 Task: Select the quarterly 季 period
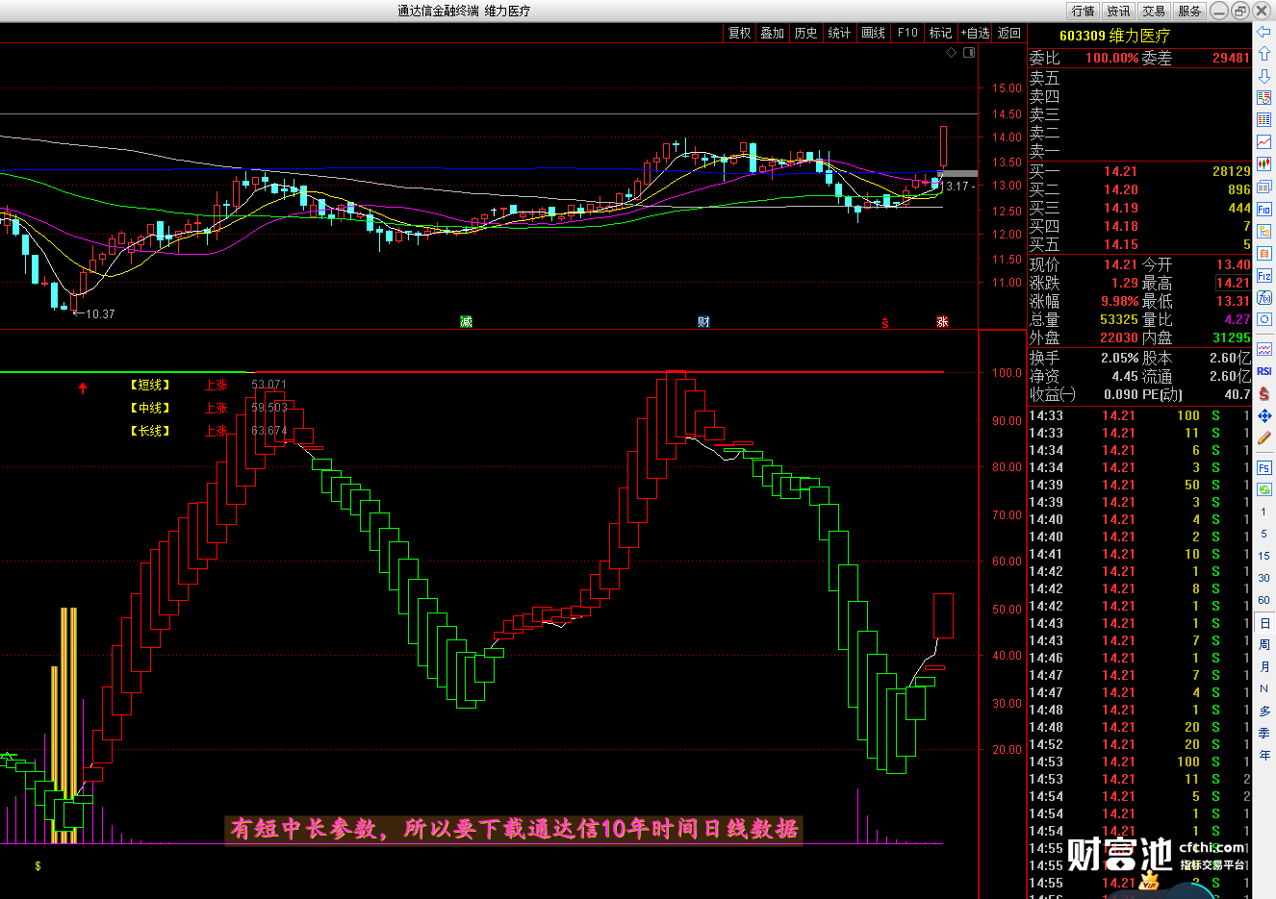coord(1263,734)
